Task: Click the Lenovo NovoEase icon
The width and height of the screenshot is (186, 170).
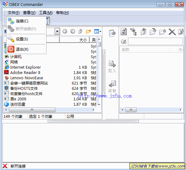Action: point(7,78)
